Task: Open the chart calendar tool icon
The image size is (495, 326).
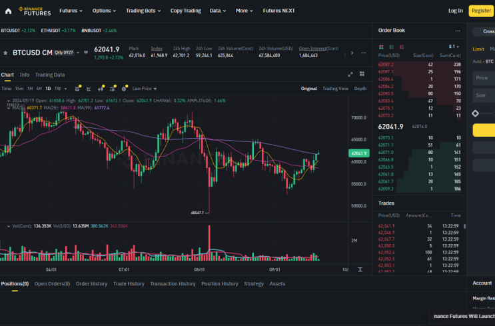Action: [x=77, y=89]
